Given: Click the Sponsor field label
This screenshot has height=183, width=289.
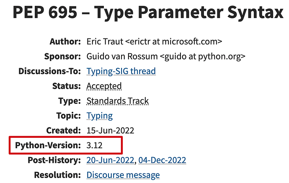Looking at the screenshot, I should 62,57.
